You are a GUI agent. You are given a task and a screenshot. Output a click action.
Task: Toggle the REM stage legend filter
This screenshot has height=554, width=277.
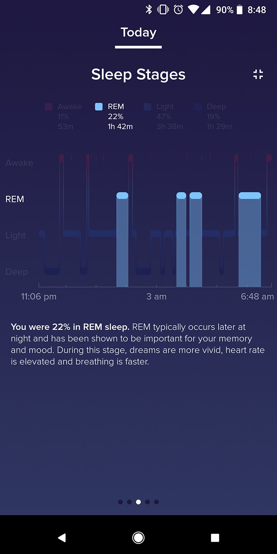click(114, 116)
